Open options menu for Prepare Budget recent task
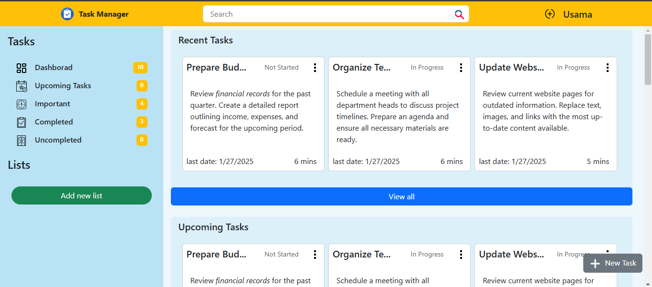This screenshot has width=652, height=287. 315,68
